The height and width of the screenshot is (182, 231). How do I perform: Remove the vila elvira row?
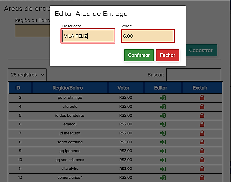pos(202,169)
